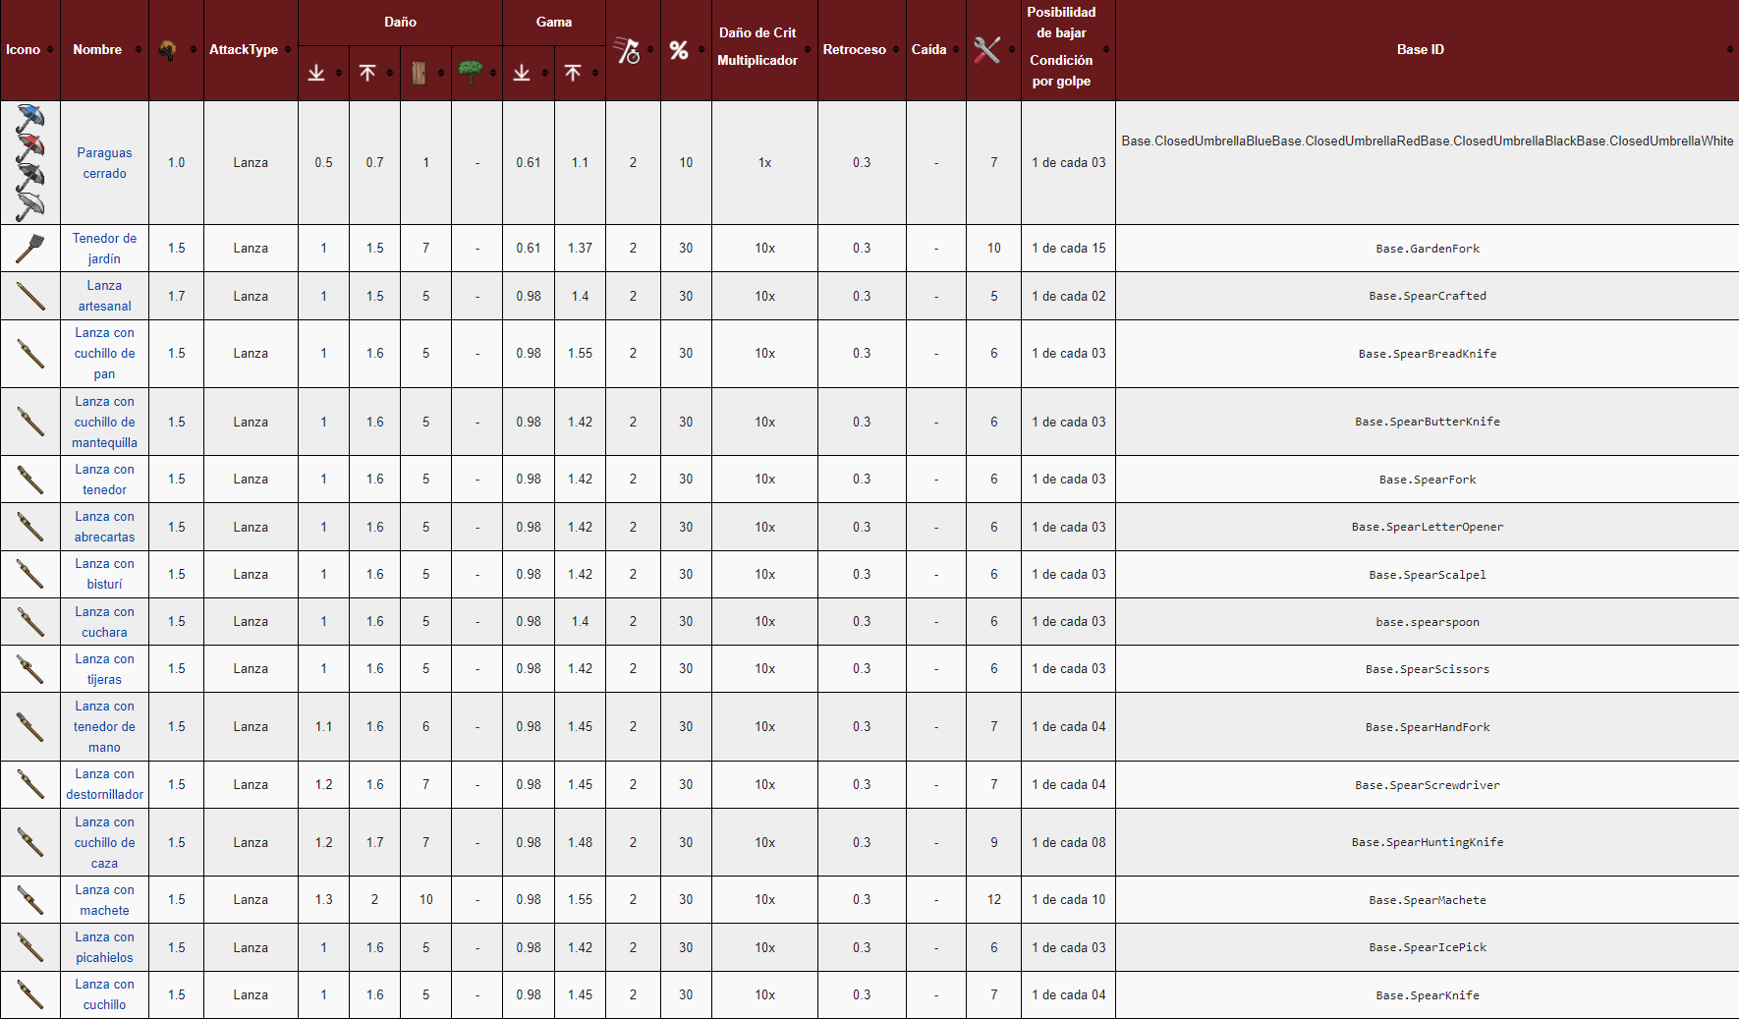Click the black closed umbrella icon

tap(30, 178)
